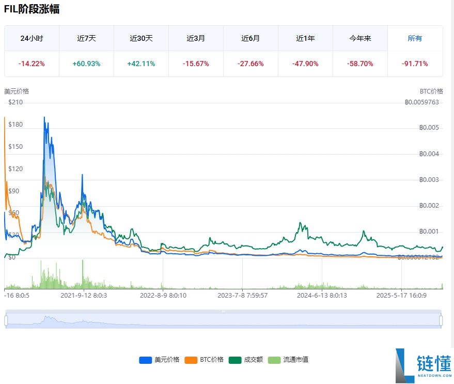
Task: Switch to the 近3月 period
Action: tap(196, 38)
